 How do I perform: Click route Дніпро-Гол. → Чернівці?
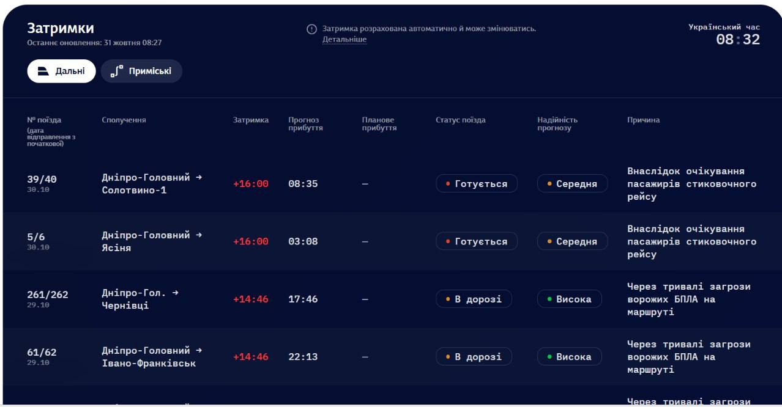(x=140, y=299)
